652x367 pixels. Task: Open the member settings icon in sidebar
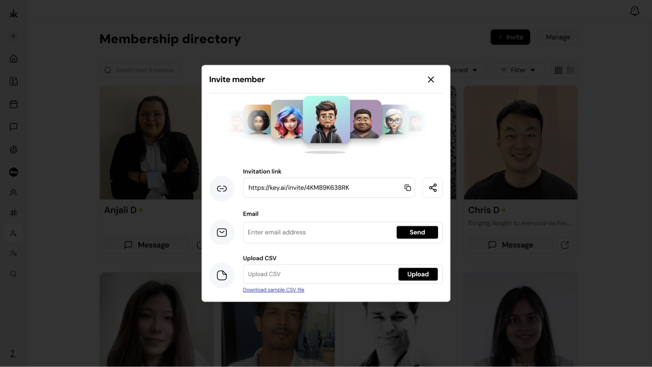pos(14,253)
